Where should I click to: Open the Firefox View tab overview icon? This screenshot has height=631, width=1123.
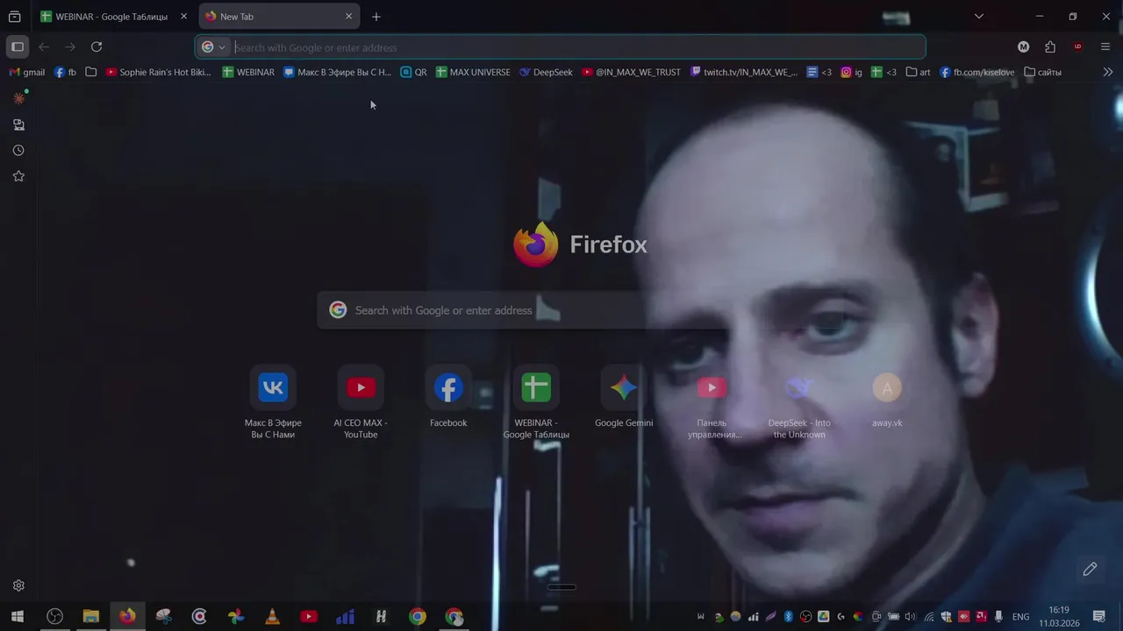[x=15, y=17]
